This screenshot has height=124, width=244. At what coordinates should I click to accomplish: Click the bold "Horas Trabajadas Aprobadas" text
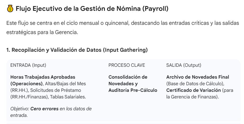pyautogui.click(x=42, y=77)
